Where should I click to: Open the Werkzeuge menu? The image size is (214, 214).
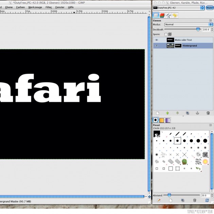coord(35,7)
